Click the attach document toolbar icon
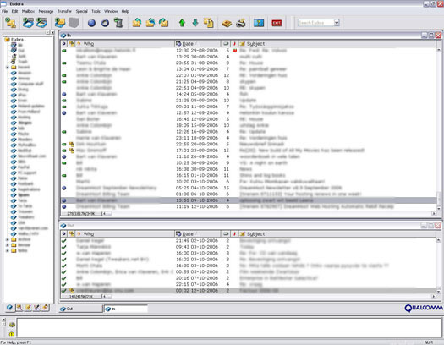The height and width of the screenshot is (345, 444). coord(209,23)
